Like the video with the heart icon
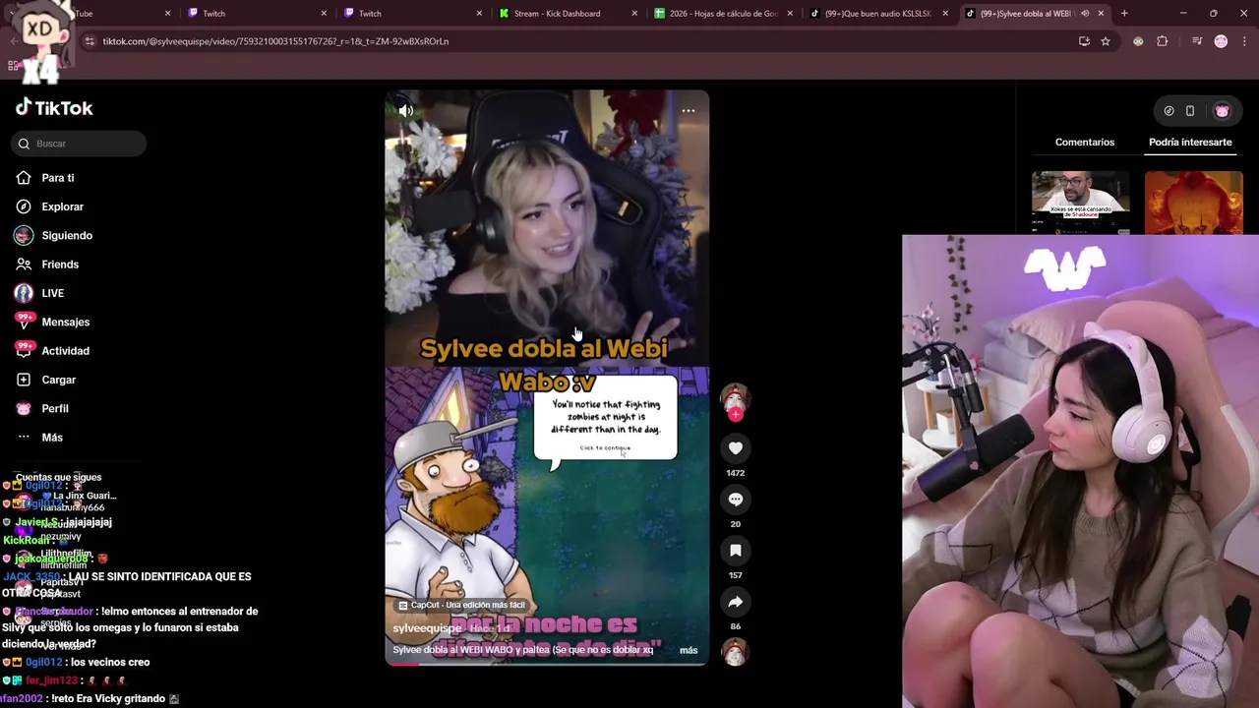 pyautogui.click(x=735, y=448)
